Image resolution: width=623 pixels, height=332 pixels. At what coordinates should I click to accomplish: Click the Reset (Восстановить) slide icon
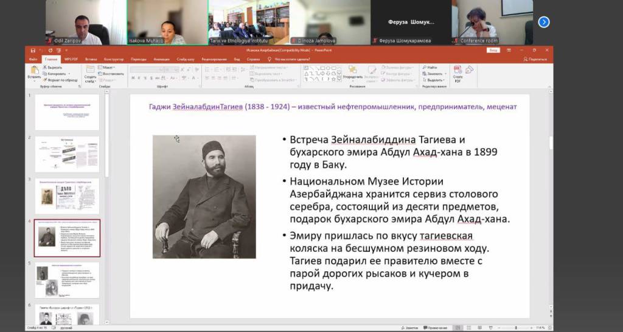[x=101, y=73]
